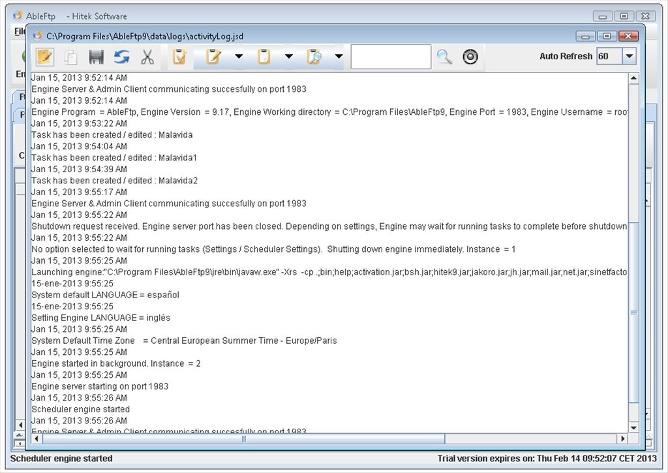Expand the arrow beside the magnifier clipboard icon

point(339,56)
